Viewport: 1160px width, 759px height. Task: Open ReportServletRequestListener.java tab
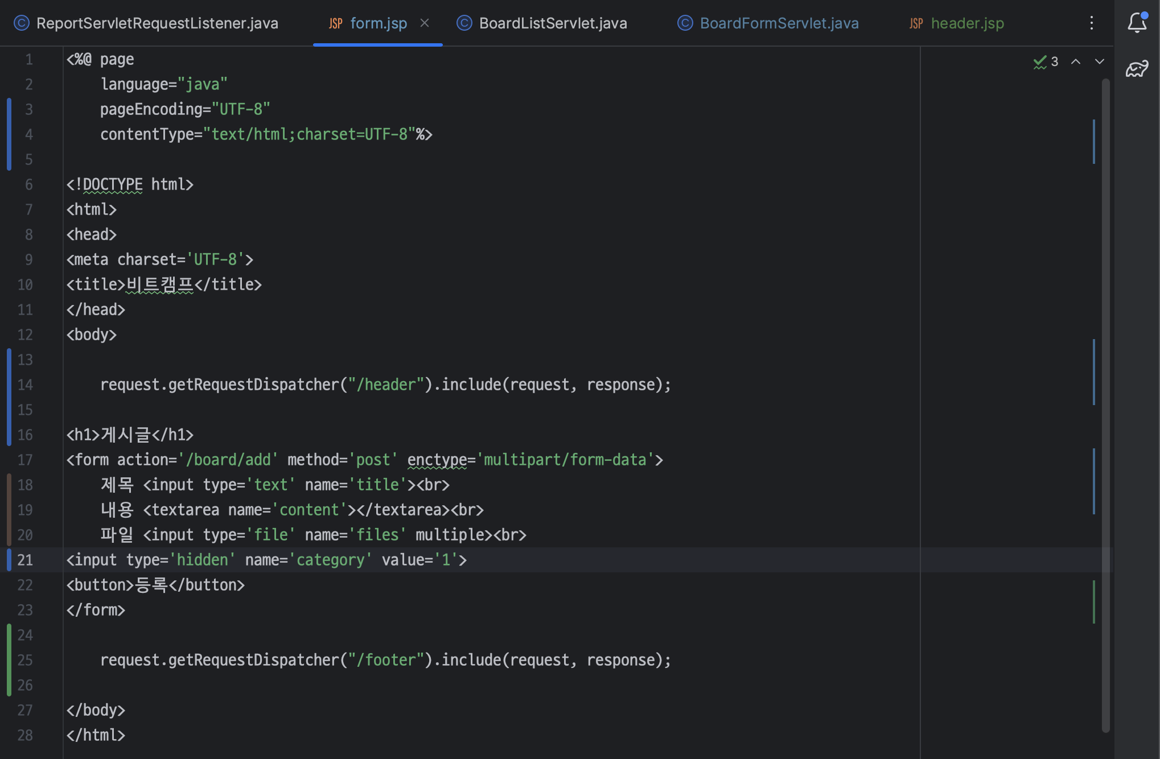(157, 23)
